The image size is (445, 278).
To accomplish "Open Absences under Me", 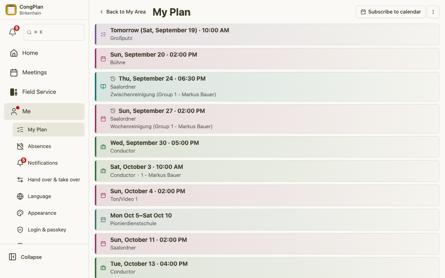I will point(49,146).
